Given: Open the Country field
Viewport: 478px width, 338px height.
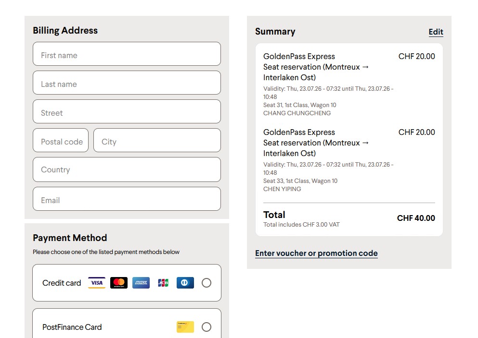Looking at the screenshot, I should (127, 169).
